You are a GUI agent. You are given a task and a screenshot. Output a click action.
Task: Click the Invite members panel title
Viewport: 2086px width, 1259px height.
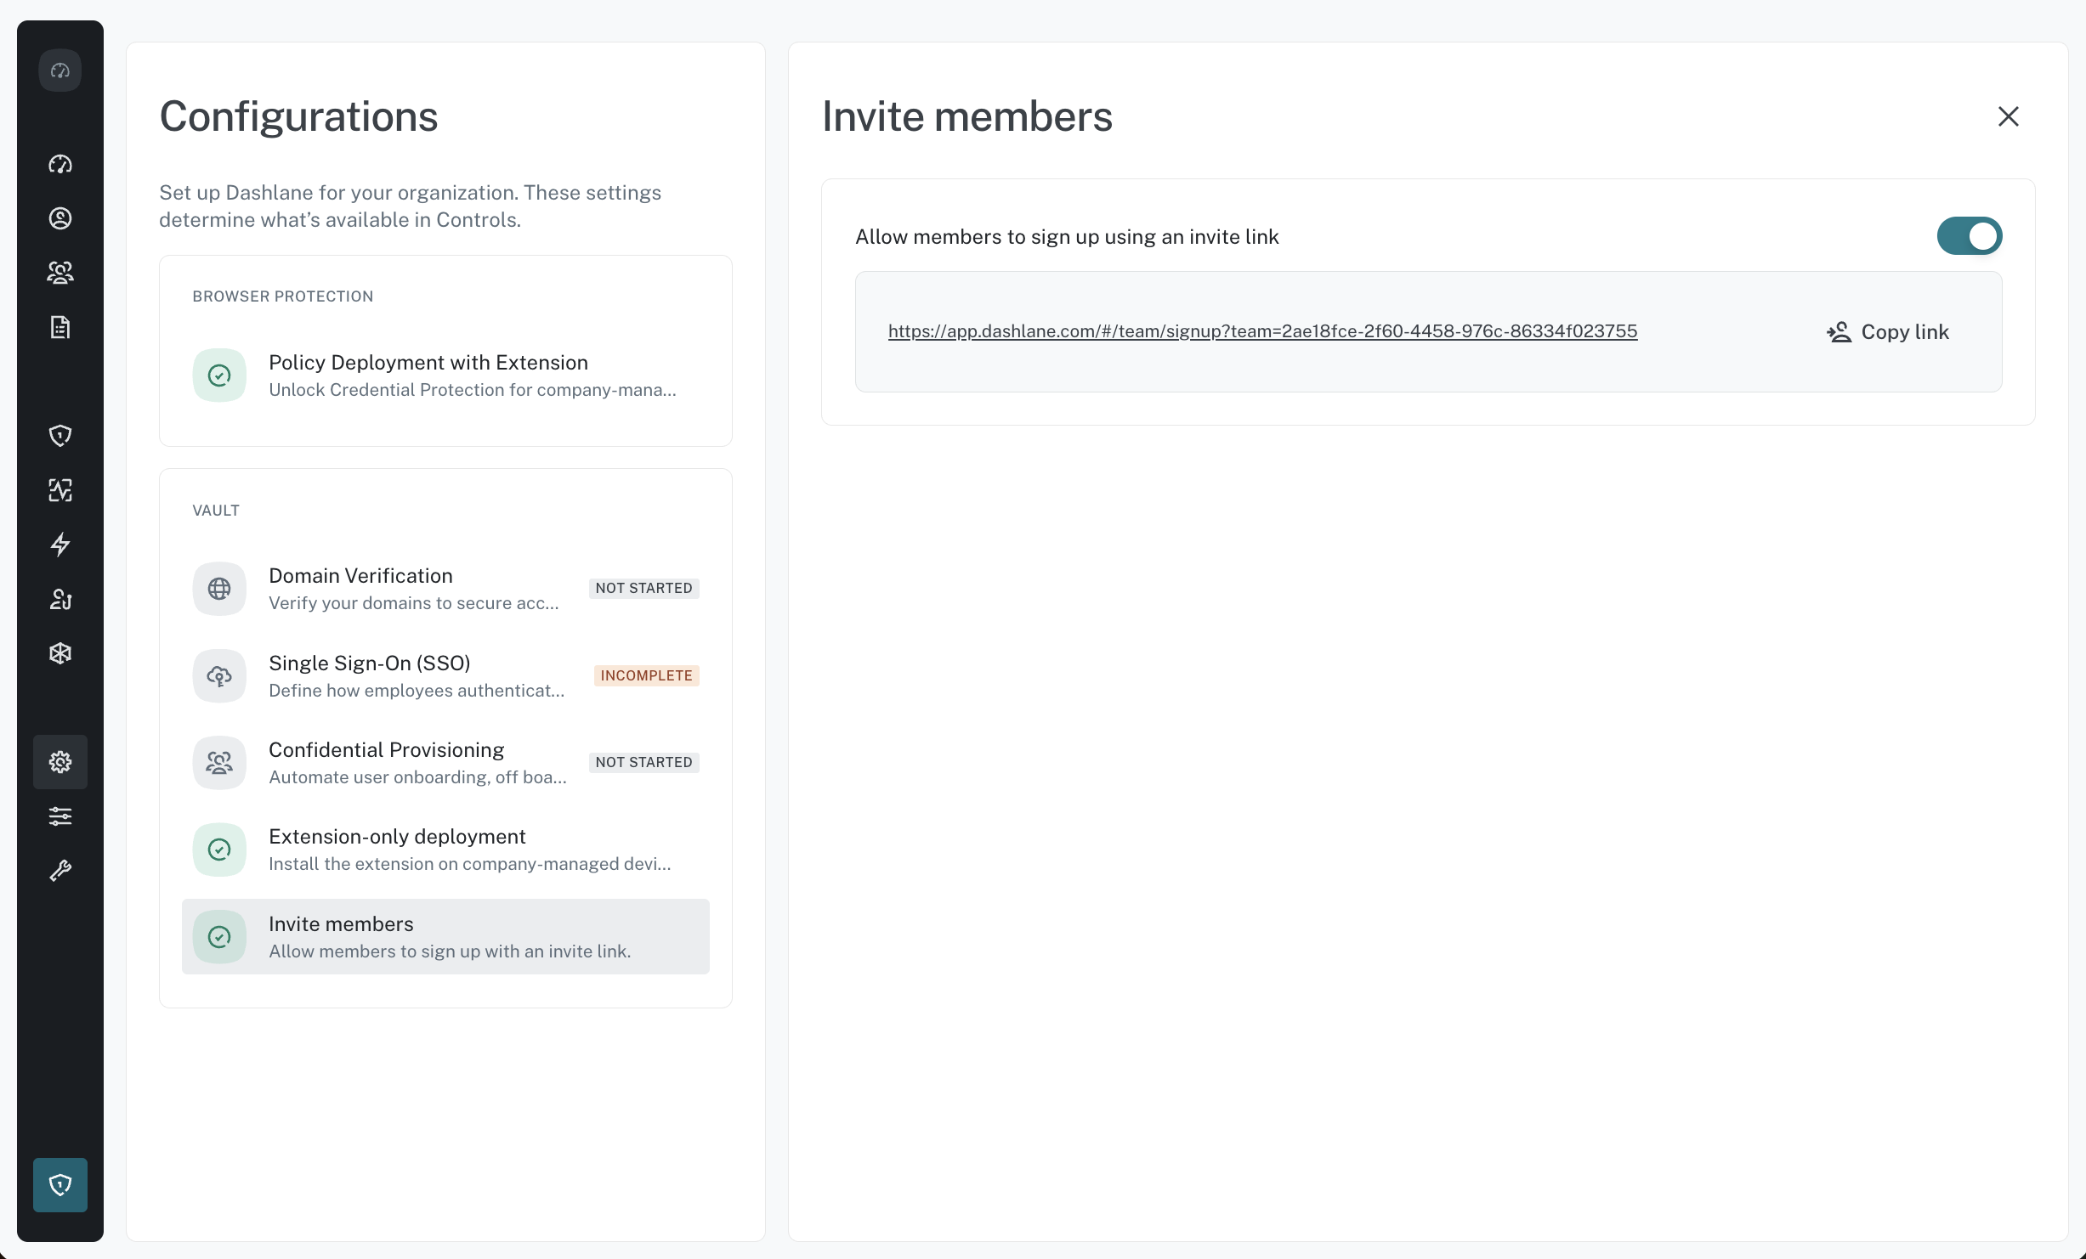click(967, 117)
